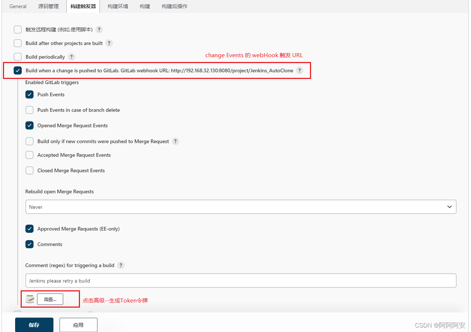
Task: Click help icon for Comment regex trigger
Action: [121, 265]
